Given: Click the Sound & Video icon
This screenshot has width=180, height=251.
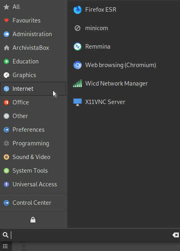Looking at the screenshot, I should pyautogui.click(x=6, y=157).
